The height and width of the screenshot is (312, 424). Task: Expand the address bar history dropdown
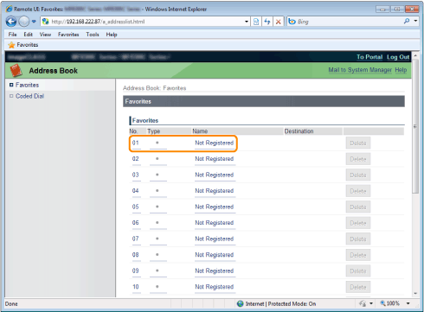(247, 22)
